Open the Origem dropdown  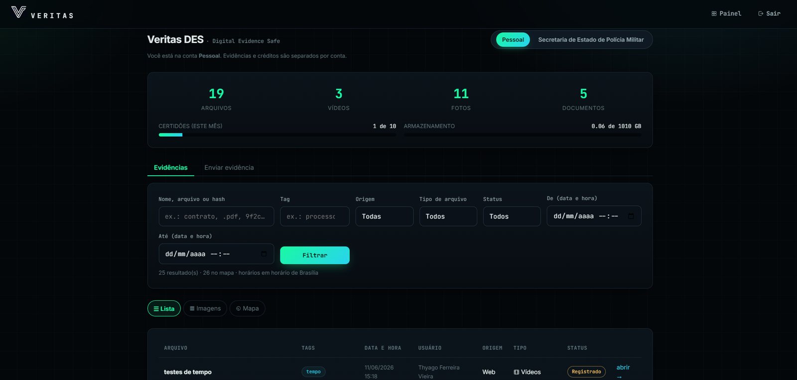(384, 217)
